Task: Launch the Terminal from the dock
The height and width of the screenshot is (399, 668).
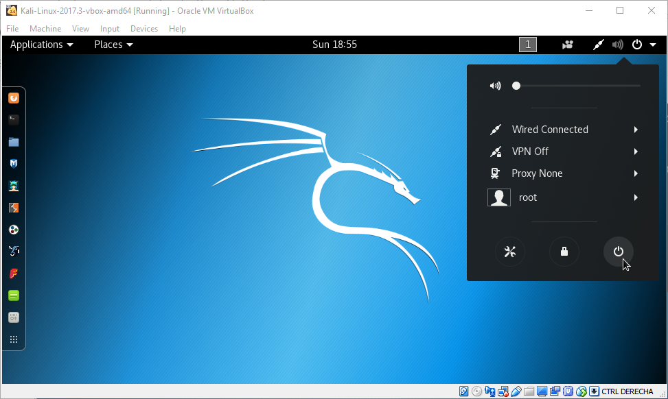Action: click(14, 119)
